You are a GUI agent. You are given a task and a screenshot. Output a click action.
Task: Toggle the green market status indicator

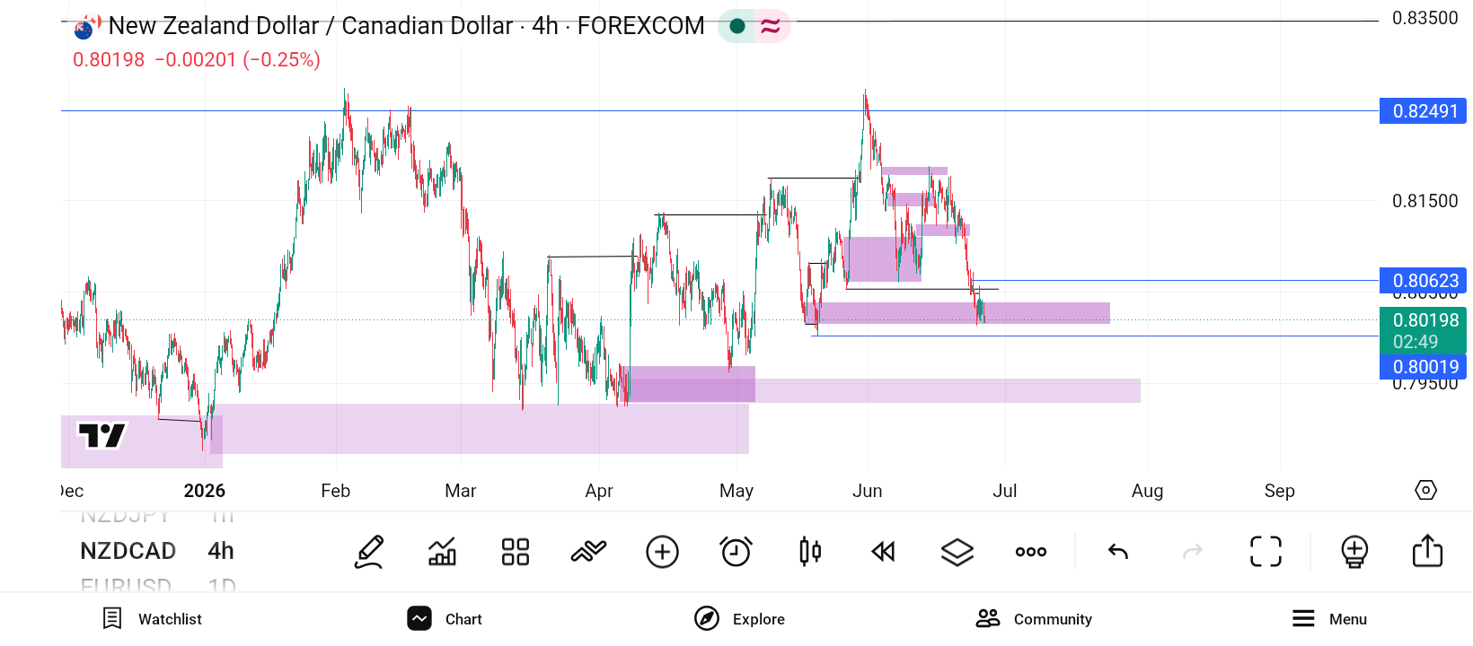click(737, 26)
